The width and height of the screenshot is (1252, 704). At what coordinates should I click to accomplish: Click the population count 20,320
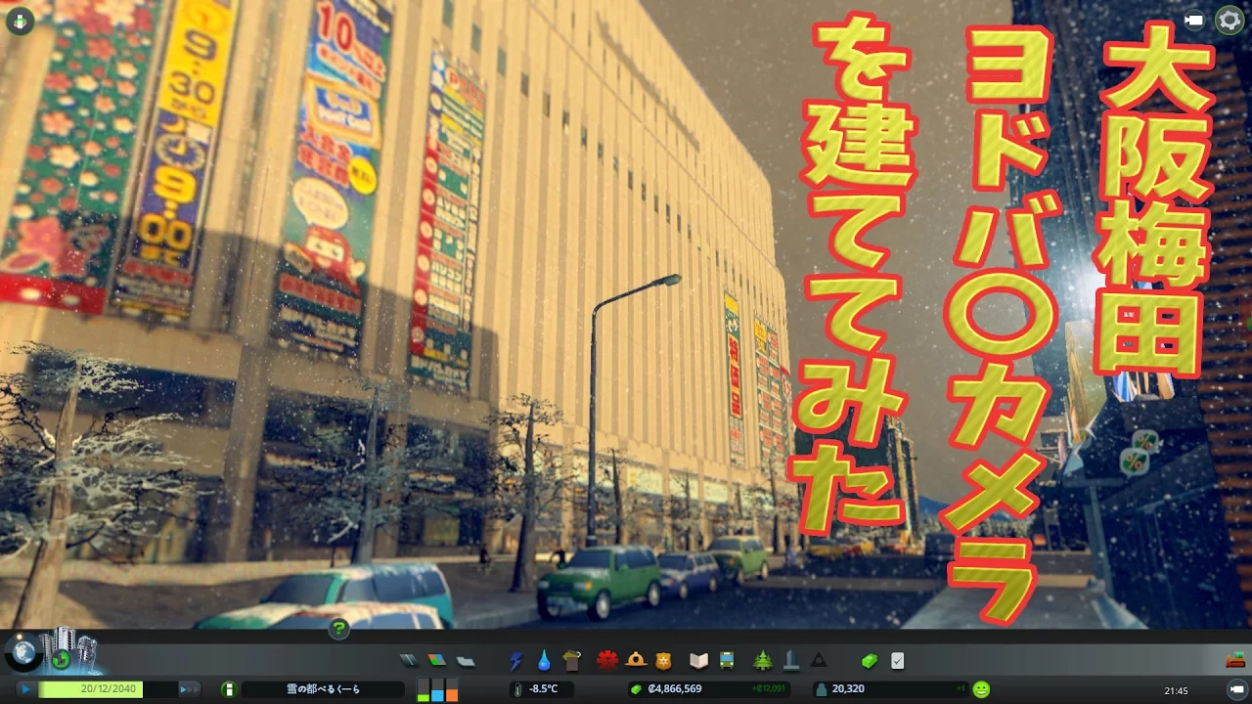pos(847,689)
